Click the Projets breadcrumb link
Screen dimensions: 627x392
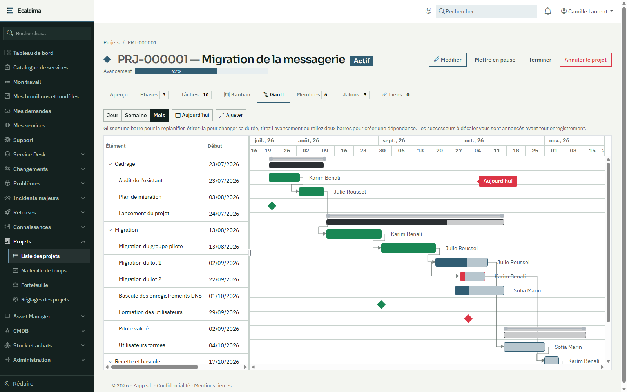pyautogui.click(x=111, y=42)
